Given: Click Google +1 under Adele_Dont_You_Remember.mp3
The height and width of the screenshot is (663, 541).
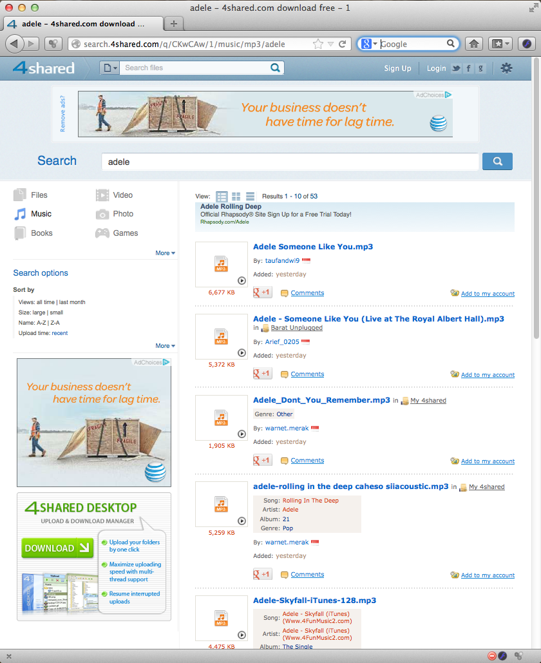Looking at the screenshot, I should pos(263,461).
